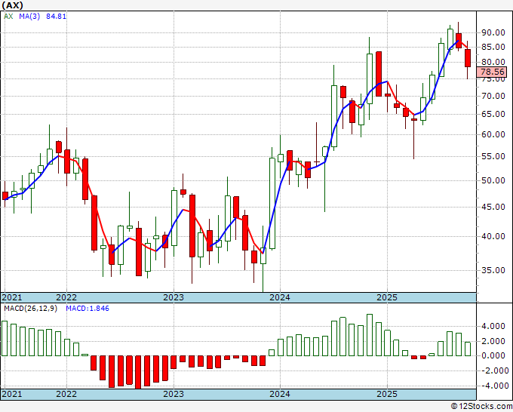The image size is (513, 412).
Task: Click the 0.000 MACD axis label
Action: [495, 355]
